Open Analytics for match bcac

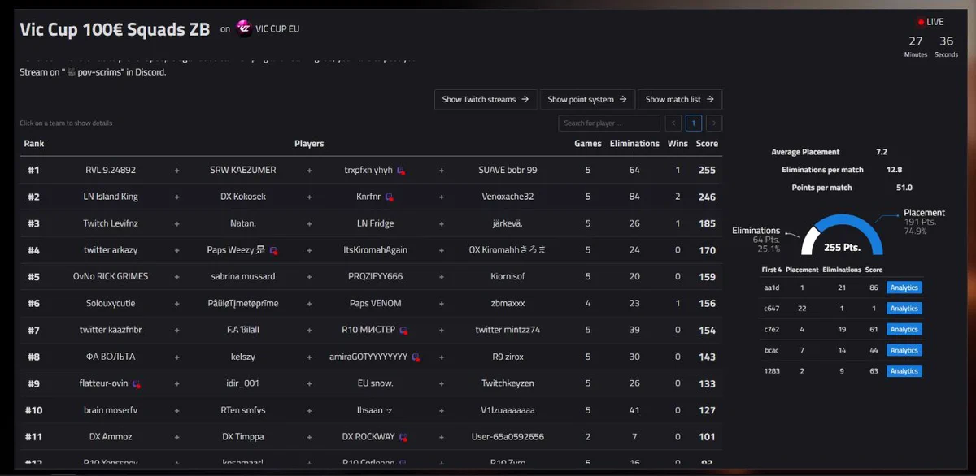pos(904,350)
